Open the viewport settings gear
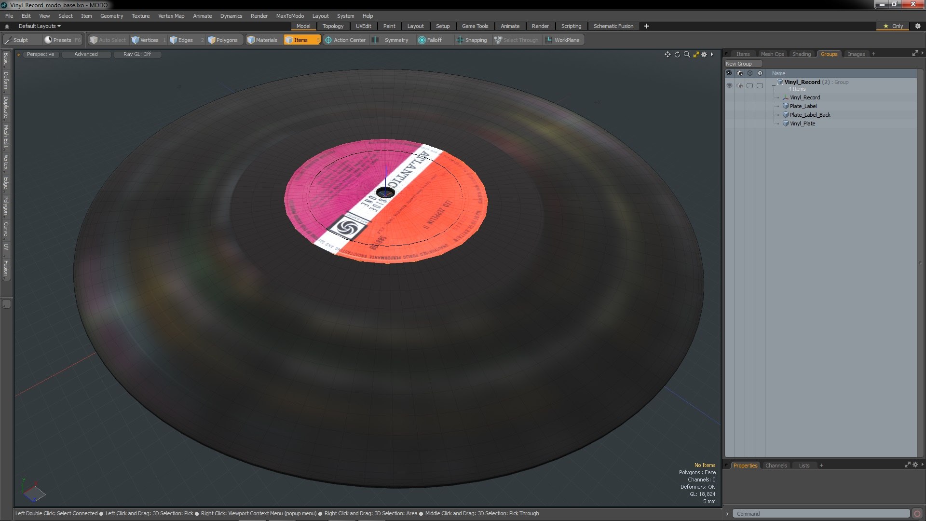The width and height of the screenshot is (926, 521). pyautogui.click(x=704, y=55)
